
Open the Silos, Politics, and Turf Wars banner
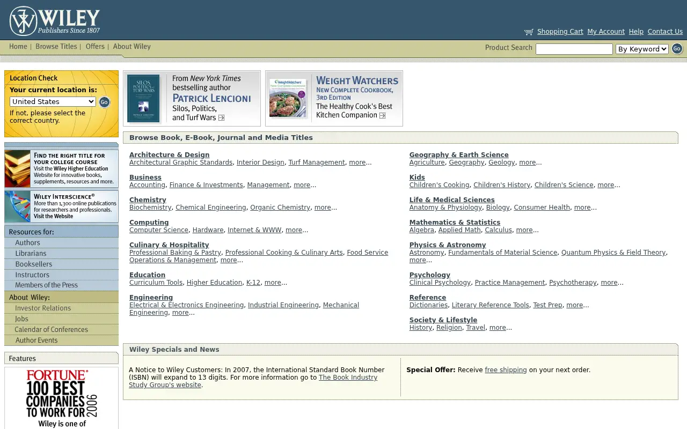point(192,99)
